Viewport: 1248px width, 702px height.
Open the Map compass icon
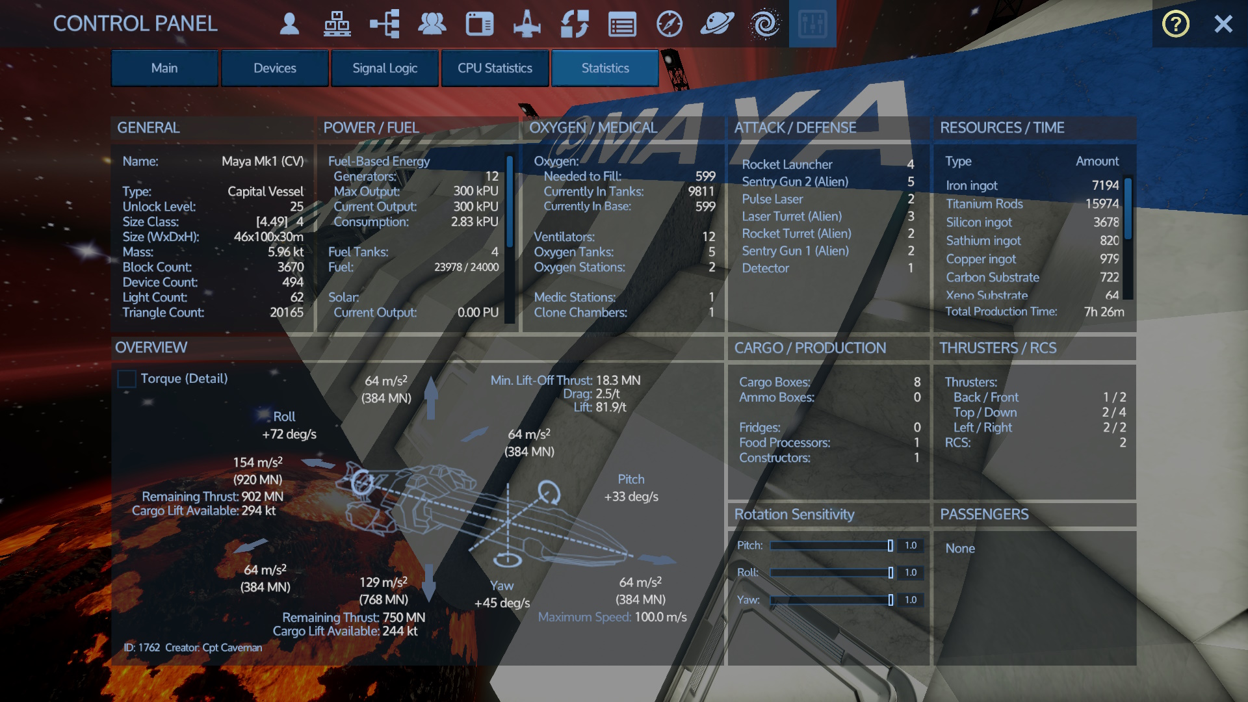669,24
